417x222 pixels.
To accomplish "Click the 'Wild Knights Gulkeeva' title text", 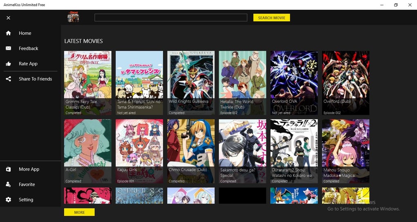I will click(x=188, y=101).
